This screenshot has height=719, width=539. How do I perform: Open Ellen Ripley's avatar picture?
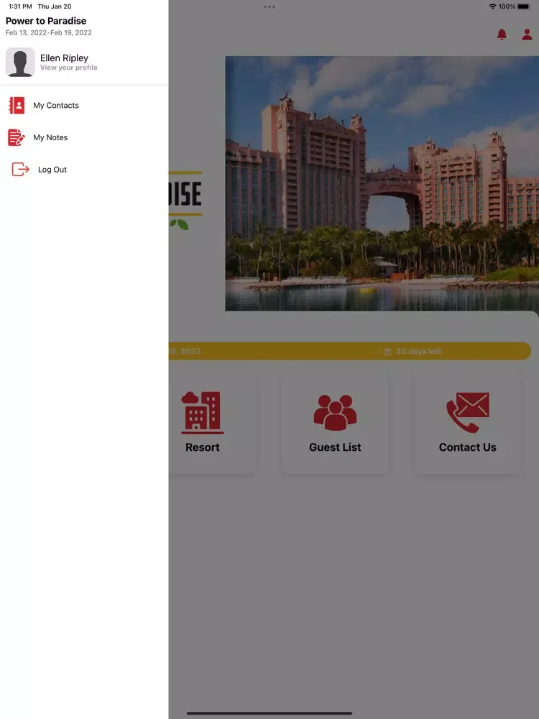(x=20, y=63)
